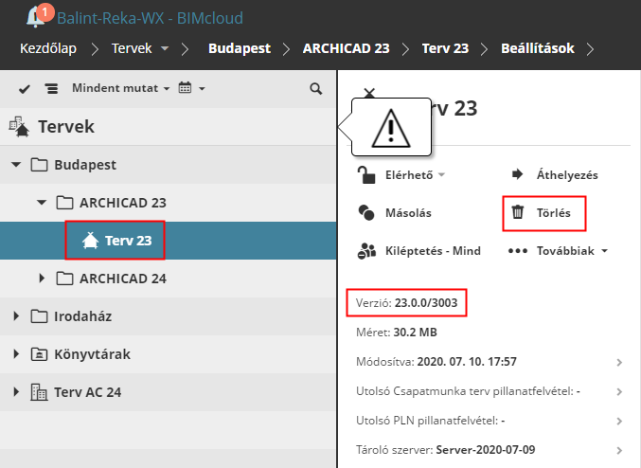Click the Tervek projects root icon
Viewport: 641px width, 468px height.
pos(19,127)
